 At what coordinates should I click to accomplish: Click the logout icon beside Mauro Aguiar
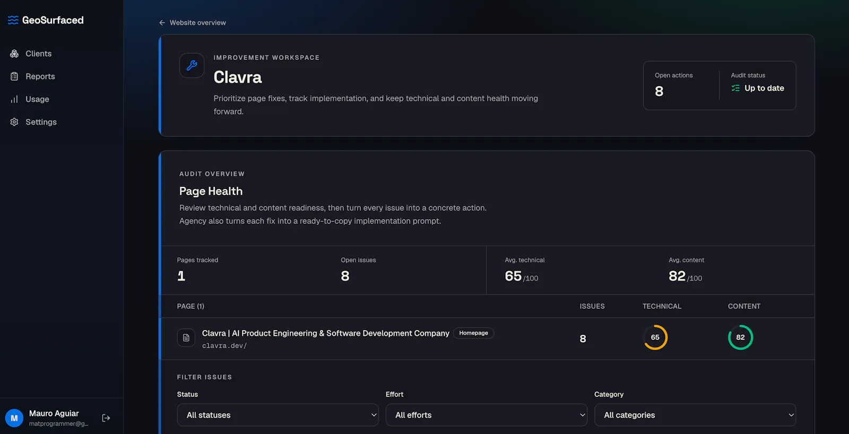tap(106, 418)
